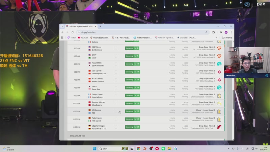Screen dimensions: 270x152
Task: Open Chrome's three-dot menu
Action: tap(231, 32)
